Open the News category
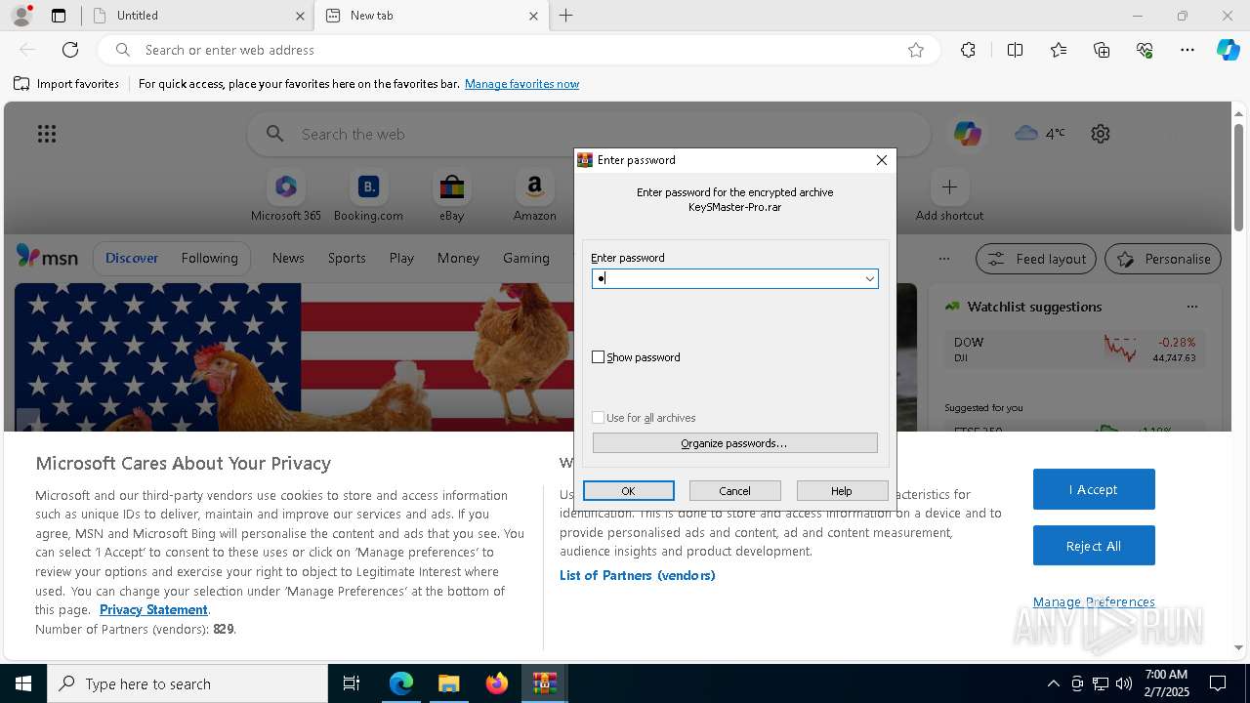The image size is (1250, 703). pyautogui.click(x=288, y=258)
